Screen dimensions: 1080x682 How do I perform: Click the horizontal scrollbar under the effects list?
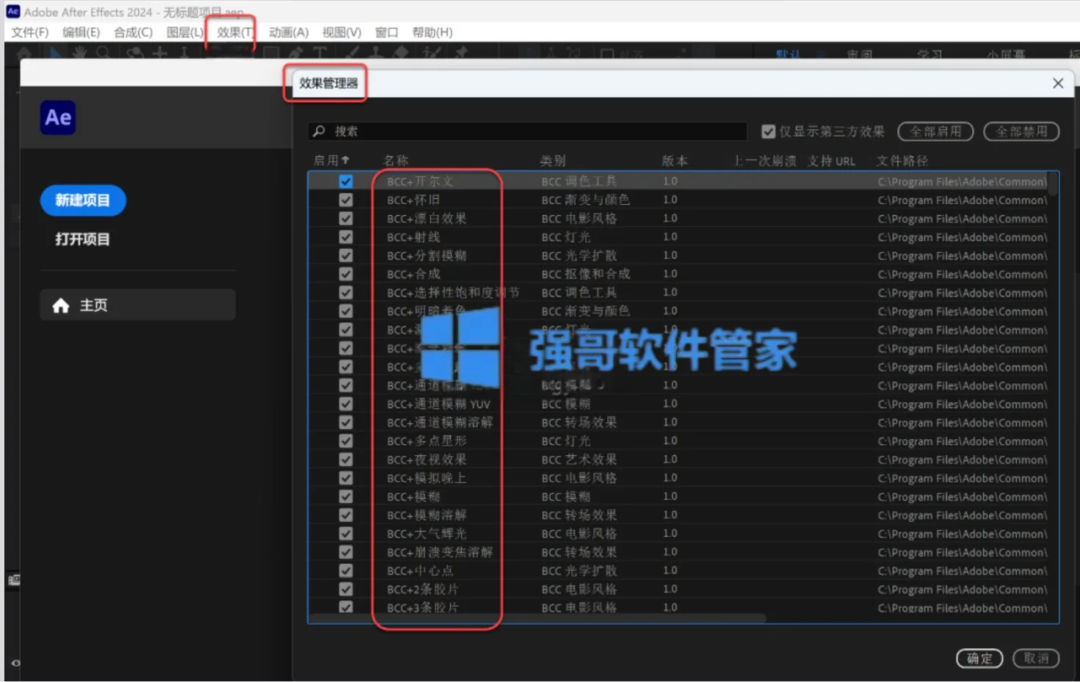tap(537, 618)
